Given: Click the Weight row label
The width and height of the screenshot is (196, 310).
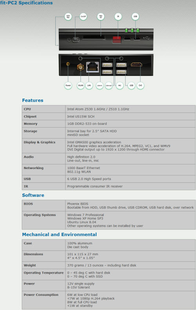Looking at the screenshot, I should point(30,265).
